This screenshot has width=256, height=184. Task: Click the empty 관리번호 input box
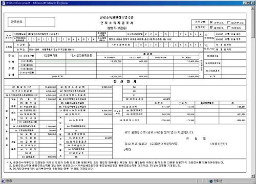[x=40, y=22]
